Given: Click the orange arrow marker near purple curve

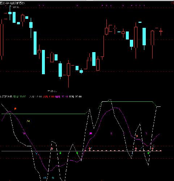Looking at the screenshot, I should 137,136.
